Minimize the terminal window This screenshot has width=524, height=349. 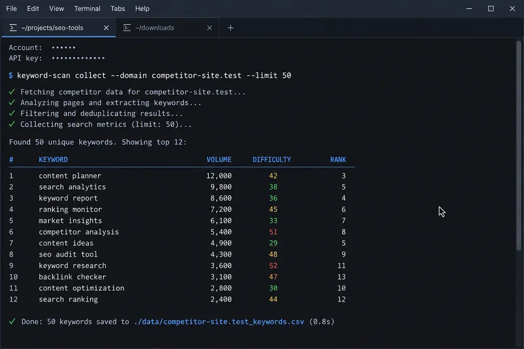(469, 9)
